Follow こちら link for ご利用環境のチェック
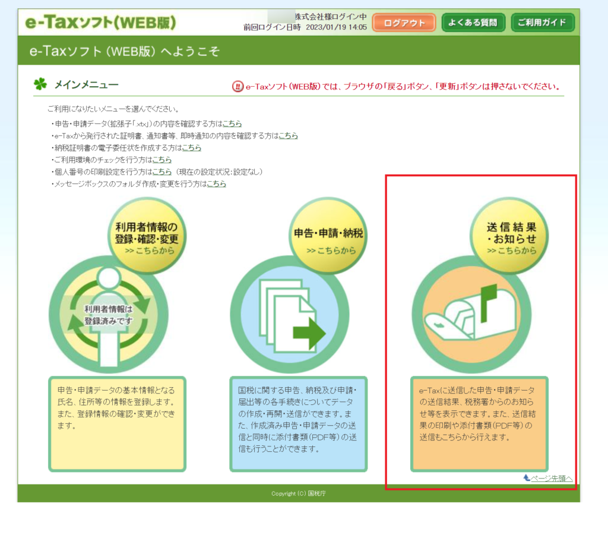The width and height of the screenshot is (608, 548). [161, 160]
